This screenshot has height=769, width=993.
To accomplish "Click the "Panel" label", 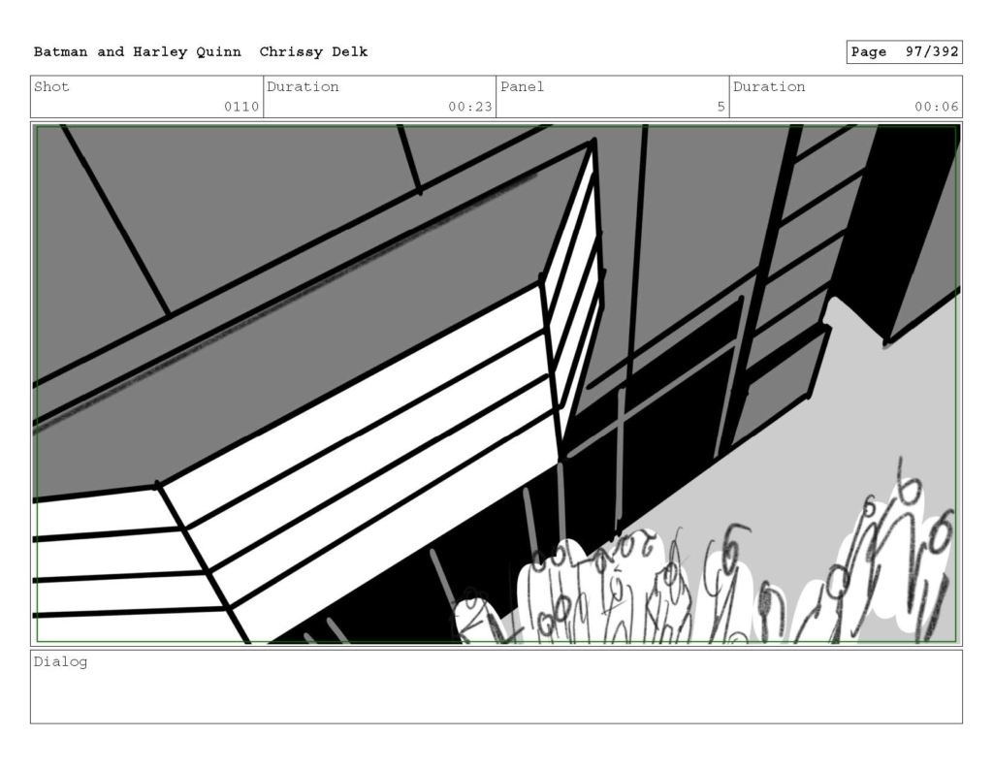I will (522, 86).
